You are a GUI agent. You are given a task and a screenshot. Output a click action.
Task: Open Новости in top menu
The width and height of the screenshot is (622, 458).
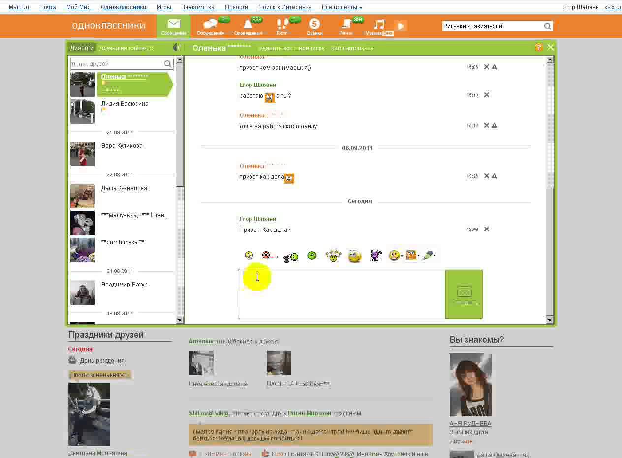236,7
